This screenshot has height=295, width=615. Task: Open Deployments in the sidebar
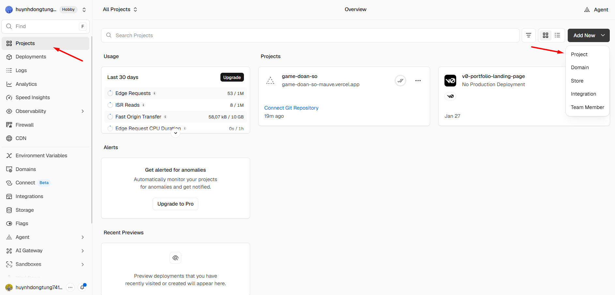pyautogui.click(x=45, y=57)
